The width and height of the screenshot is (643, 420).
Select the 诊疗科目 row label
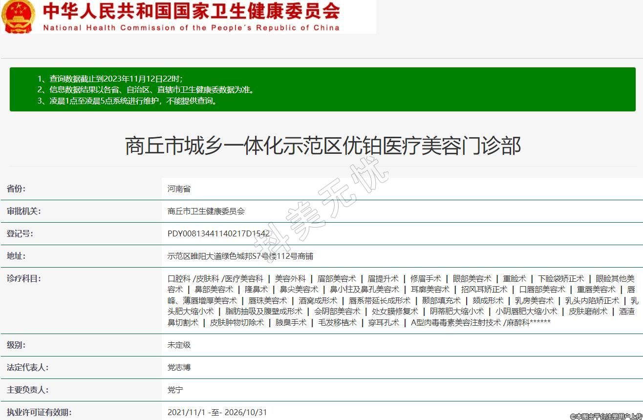point(23,278)
